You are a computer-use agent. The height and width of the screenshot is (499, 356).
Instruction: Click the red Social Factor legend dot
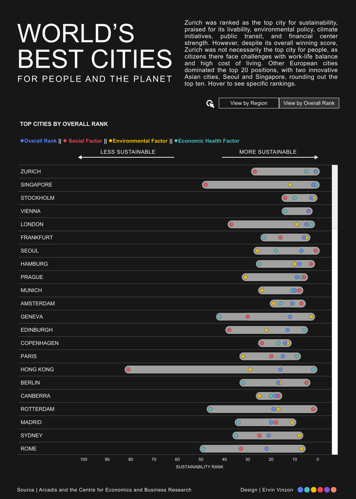tap(65, 141)
